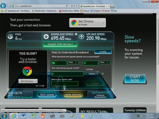
Task: Open the Mobile News Dashboard bookmark
Action: pos(45,11)
